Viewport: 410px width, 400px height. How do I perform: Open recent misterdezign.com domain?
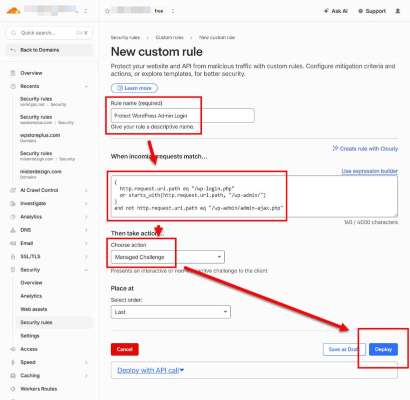point(41,174)
